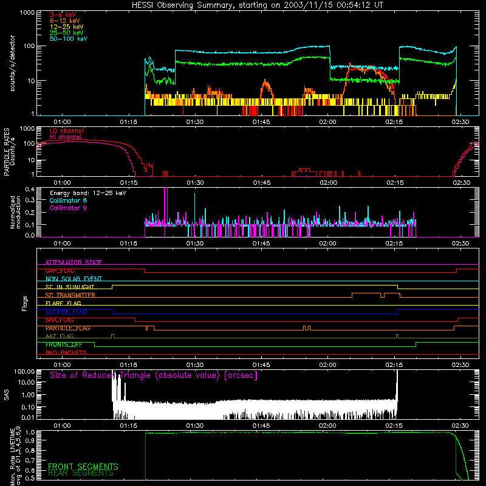486x486 pixels.
Task: Select the 50-100 keV legend label
Action: 69,39
